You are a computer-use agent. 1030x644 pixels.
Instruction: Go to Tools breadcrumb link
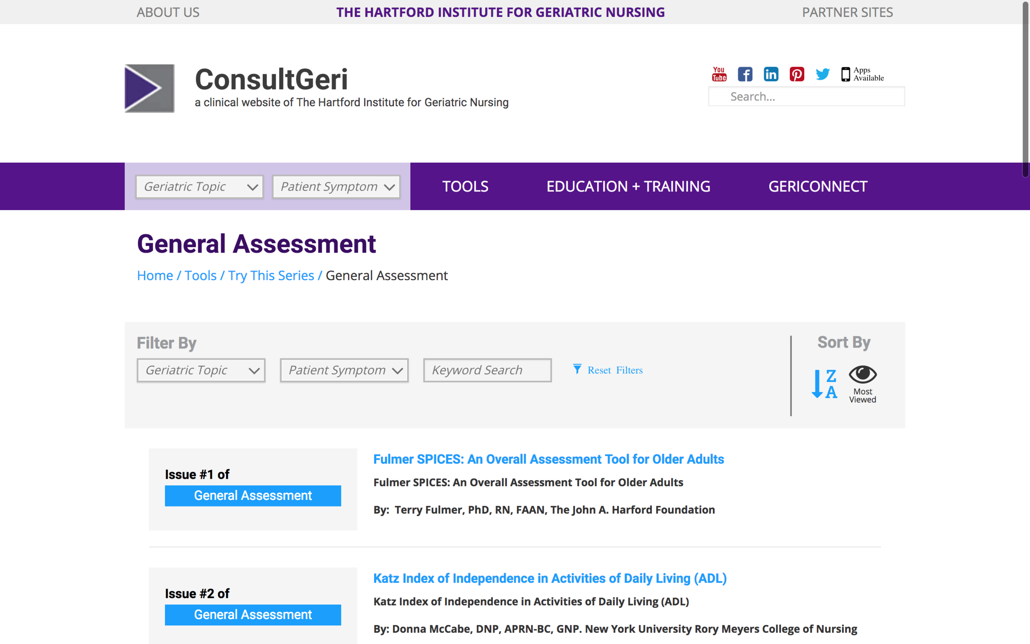pos(201,276)
